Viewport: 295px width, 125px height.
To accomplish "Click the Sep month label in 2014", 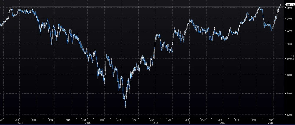I will coord(34,120).
